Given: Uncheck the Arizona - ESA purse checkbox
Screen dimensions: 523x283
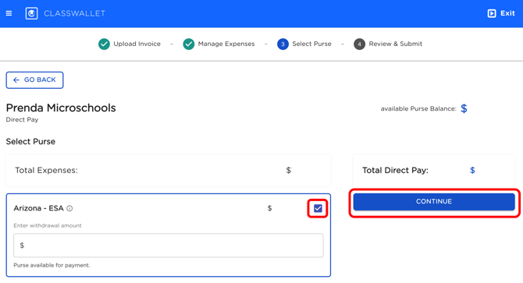Looking at the screenshot, I should pos(318,208).
